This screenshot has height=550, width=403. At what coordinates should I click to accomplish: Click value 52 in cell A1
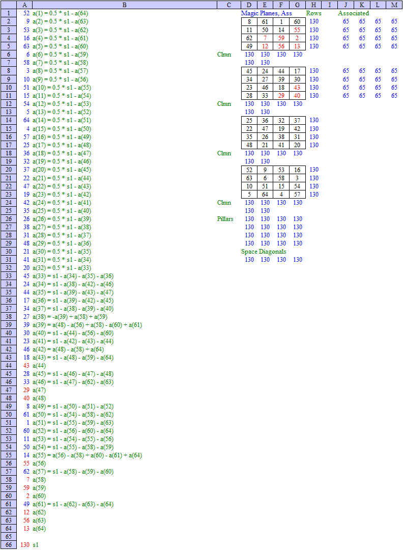(x=26, y=13)
